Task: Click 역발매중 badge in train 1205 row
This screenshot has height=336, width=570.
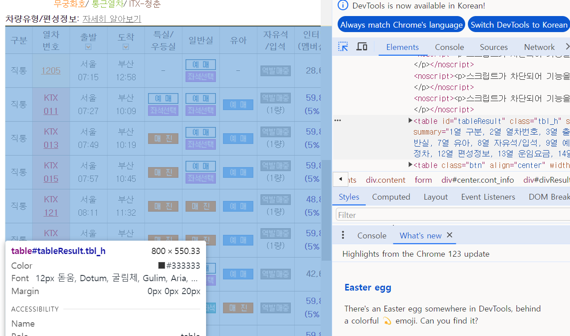Action: [x=276, y=71]
